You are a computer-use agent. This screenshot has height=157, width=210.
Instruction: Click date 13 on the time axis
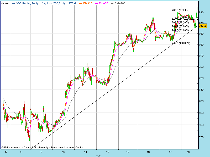click(128, 152)
